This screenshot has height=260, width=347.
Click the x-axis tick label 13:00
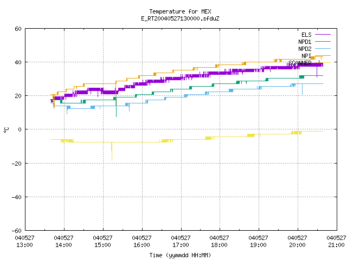coord(24,245)
